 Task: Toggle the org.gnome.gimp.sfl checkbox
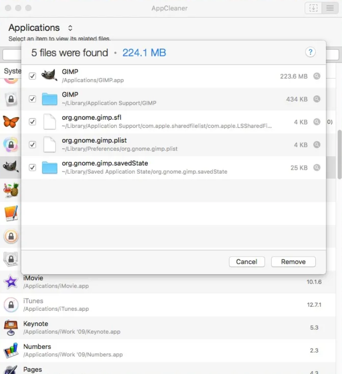pos(33,122)
